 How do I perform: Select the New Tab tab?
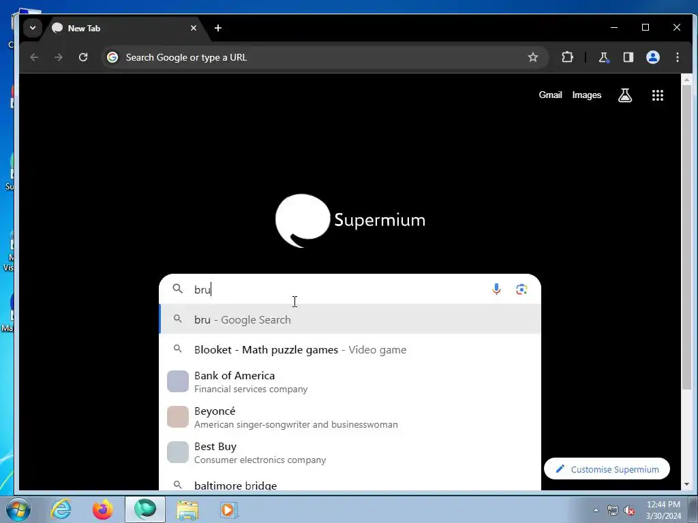coord(125,28)
